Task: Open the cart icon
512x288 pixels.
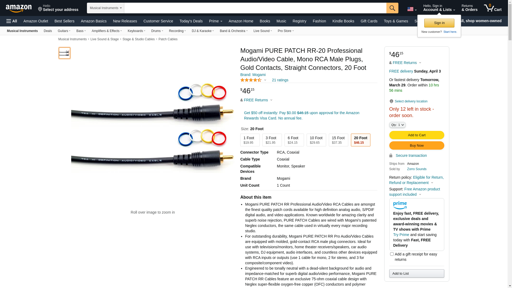Action: point(493,8)
